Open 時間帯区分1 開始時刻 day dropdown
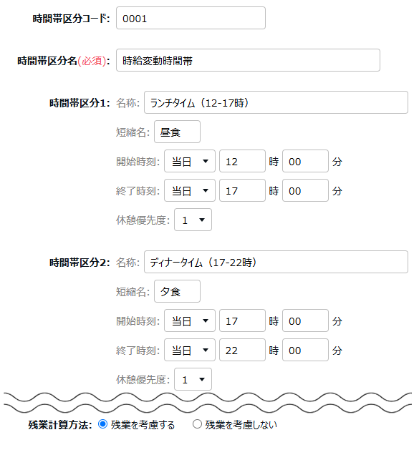The height and width of the screenshot is (465, 414). click(x=190, y=161)
